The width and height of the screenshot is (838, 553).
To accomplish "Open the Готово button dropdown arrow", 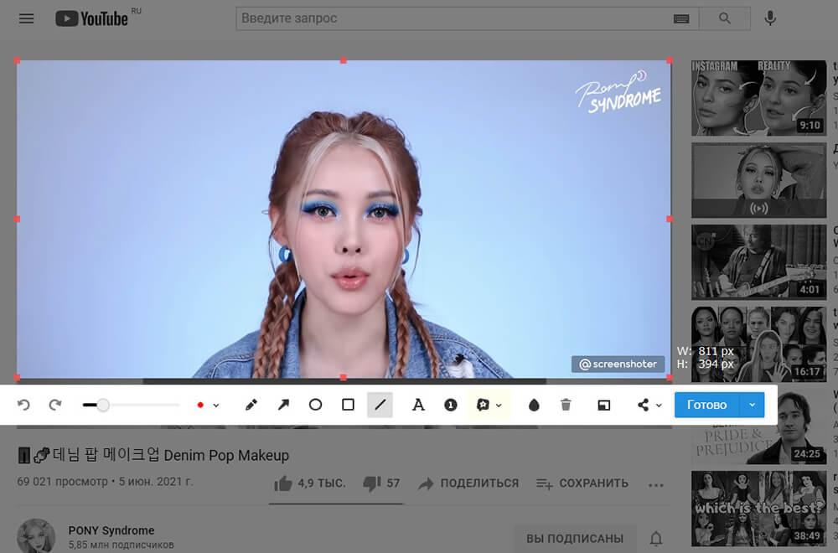I will coord(752,405).
